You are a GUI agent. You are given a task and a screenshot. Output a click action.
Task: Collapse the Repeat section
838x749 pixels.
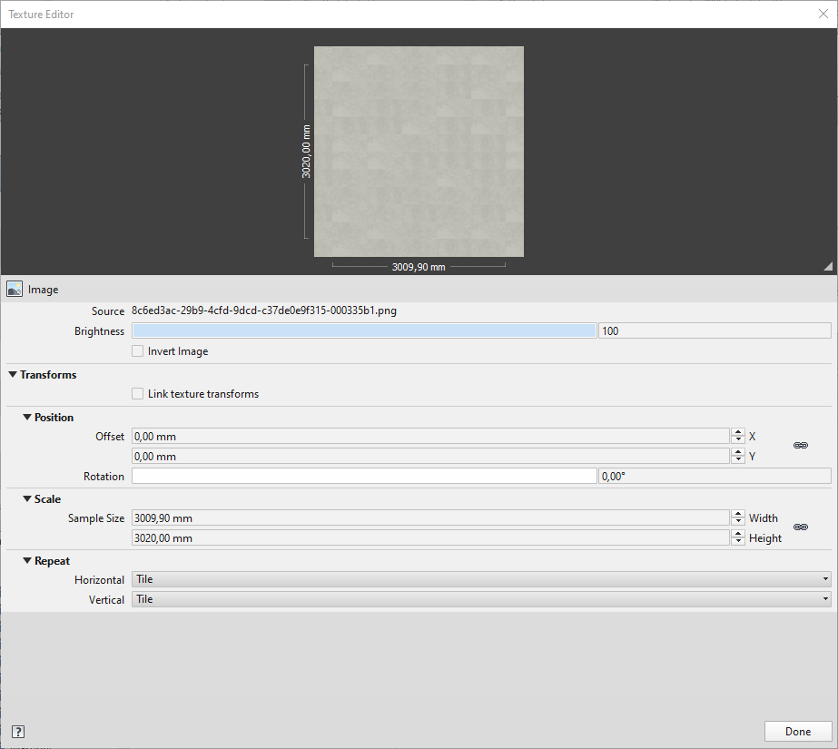click(x=26, y=561)
